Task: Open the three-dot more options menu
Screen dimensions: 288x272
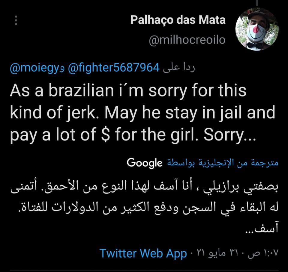Action: click(x=16, y=20)
